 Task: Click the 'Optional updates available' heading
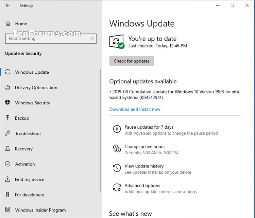[x=143, y=81]
